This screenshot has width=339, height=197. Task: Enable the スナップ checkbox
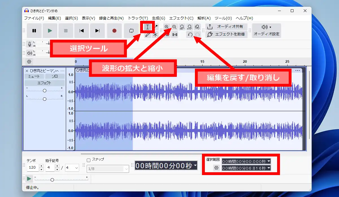tap(88, 160)
